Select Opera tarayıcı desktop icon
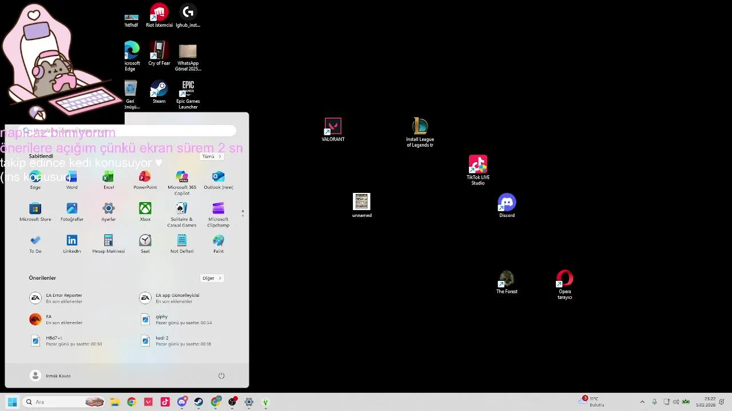732x411 pixels. pos(564,285)
